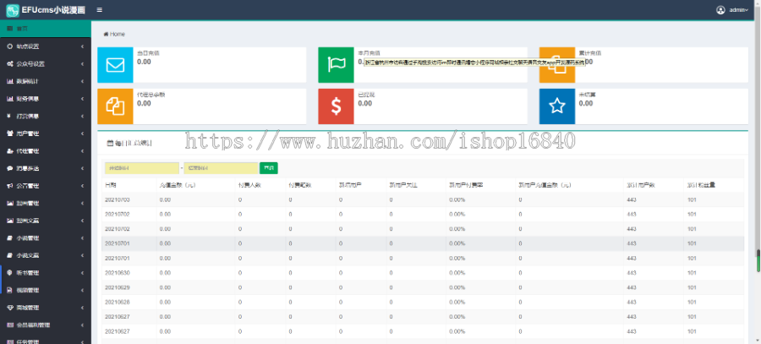Click the icon beside 听书管理

coord(9,273)
